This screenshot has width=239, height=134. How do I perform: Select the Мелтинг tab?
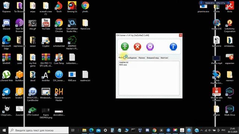click(164, 58)
